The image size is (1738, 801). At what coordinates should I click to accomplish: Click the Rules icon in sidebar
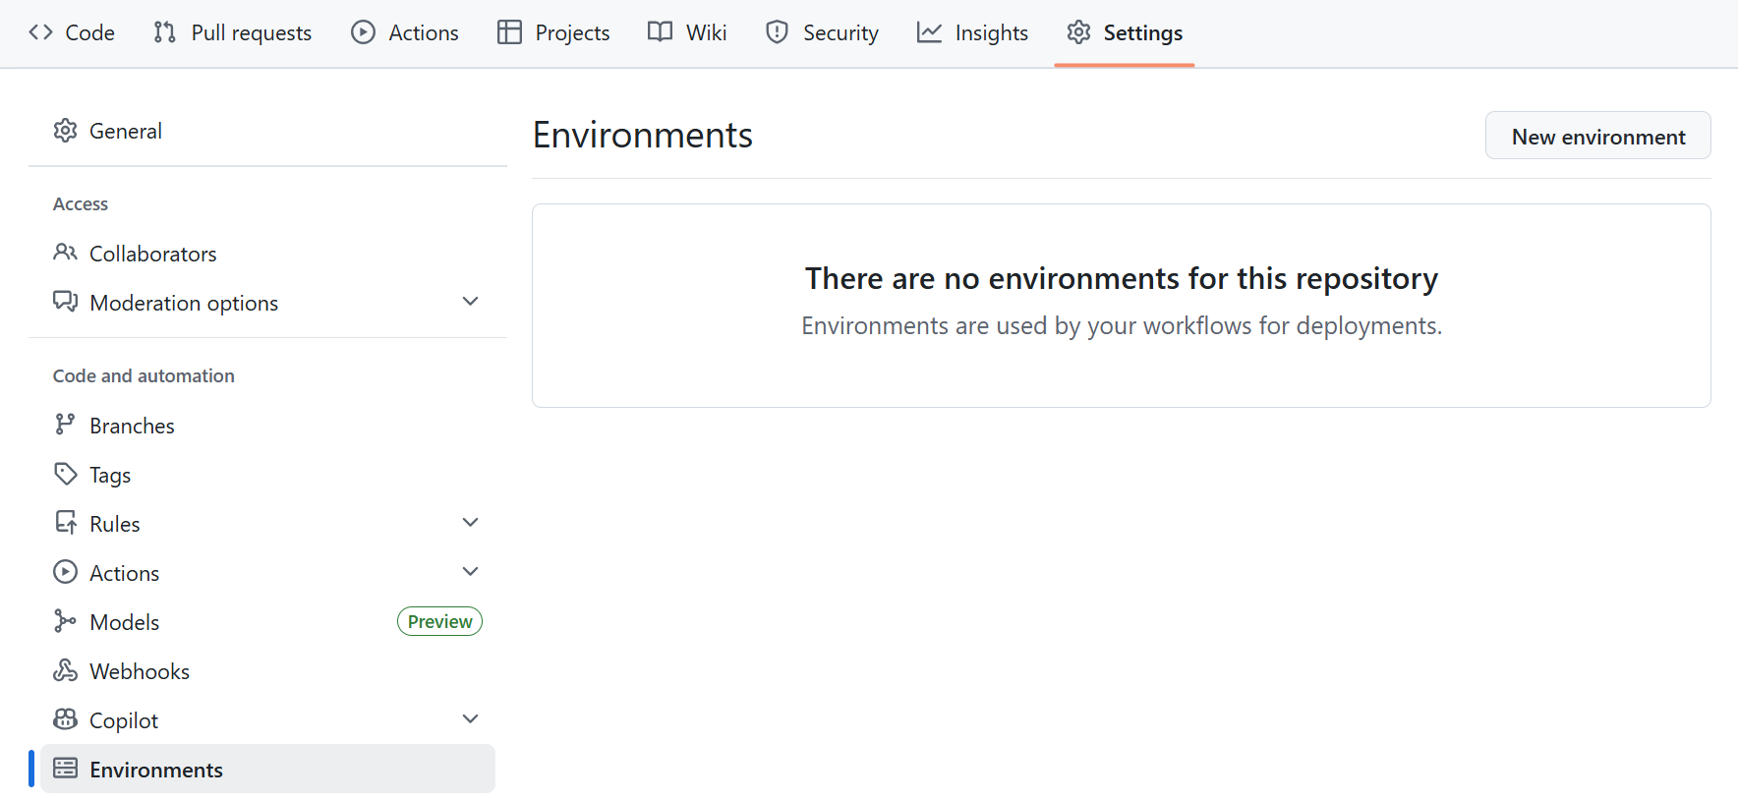(65, 523)
